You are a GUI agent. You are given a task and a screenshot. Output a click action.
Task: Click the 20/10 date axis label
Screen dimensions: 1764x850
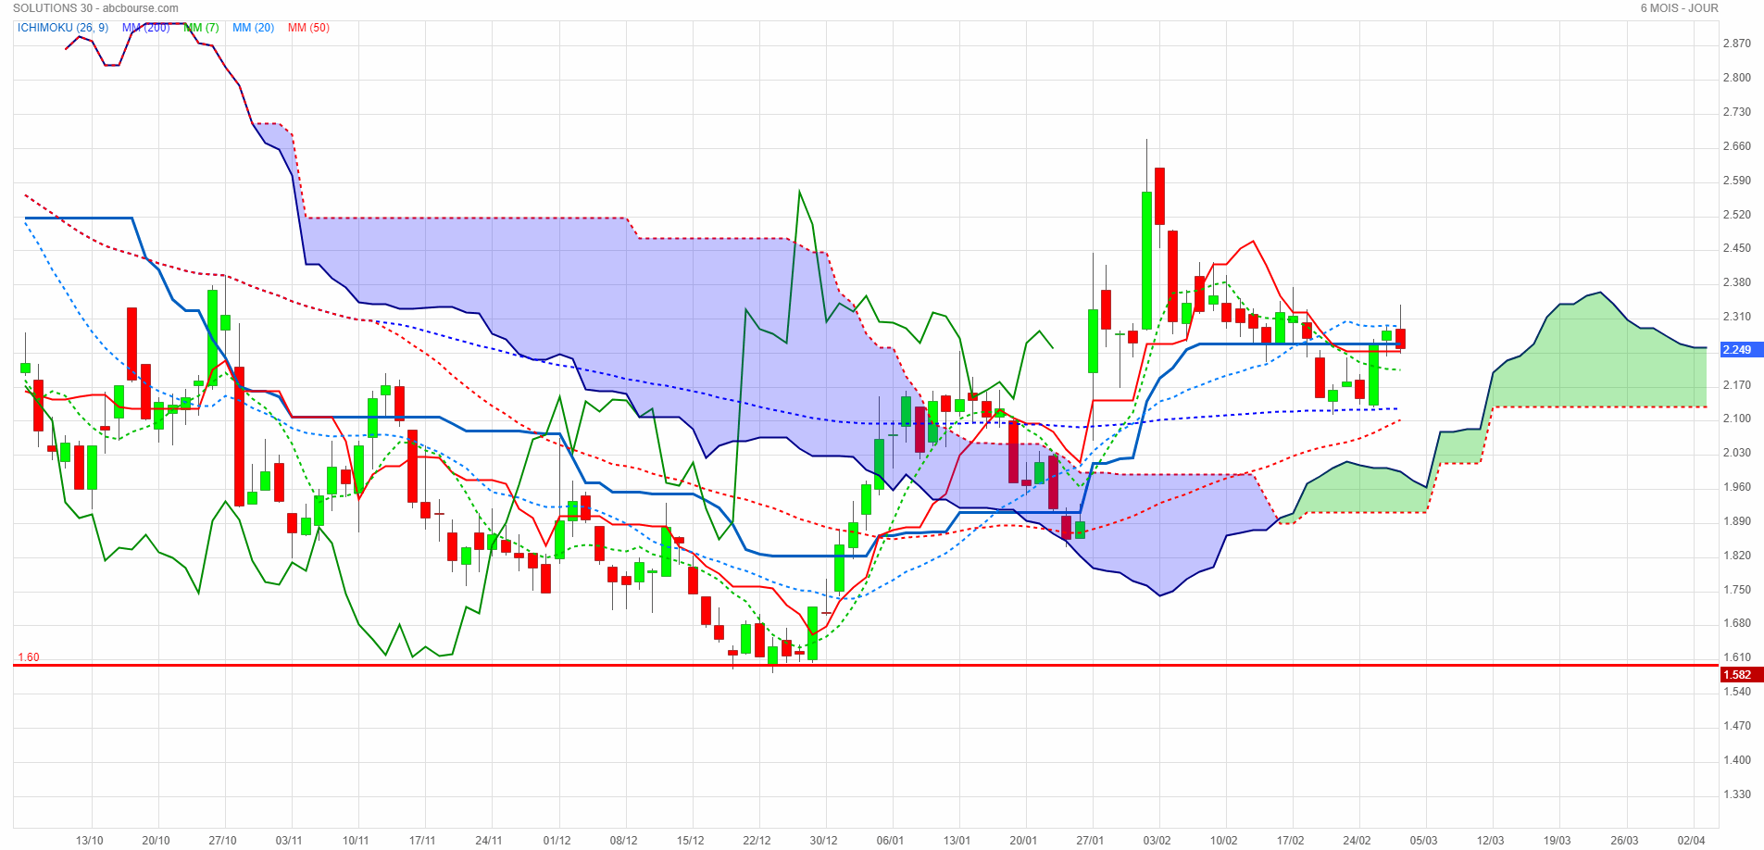tap(156, 841)
